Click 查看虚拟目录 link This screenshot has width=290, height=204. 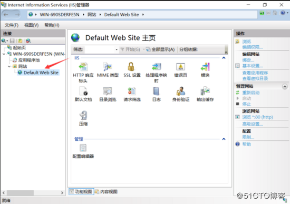255,78
